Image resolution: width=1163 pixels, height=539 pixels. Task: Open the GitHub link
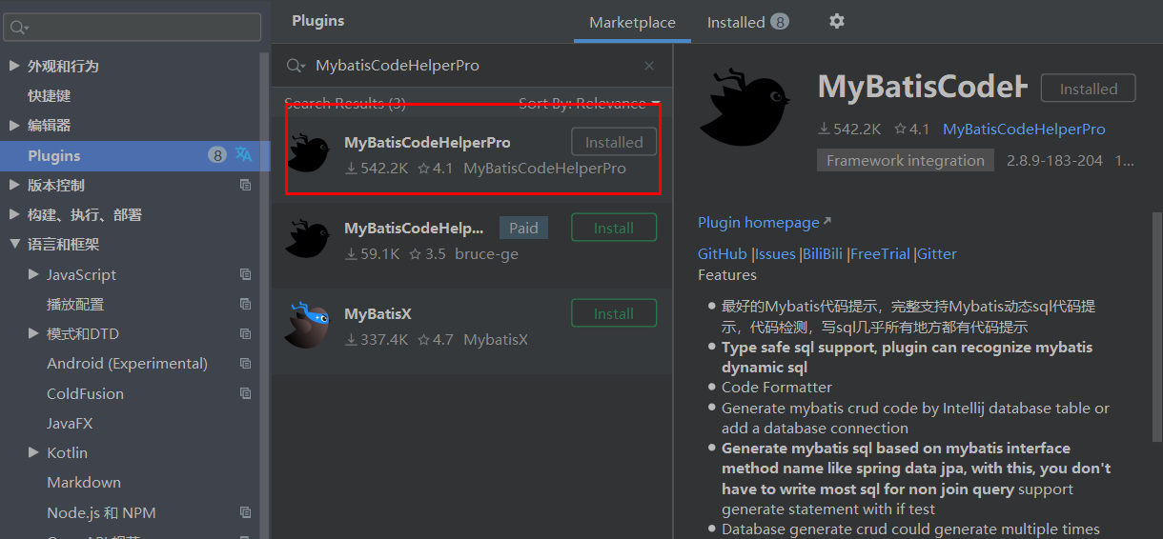[x=723, y=253]
